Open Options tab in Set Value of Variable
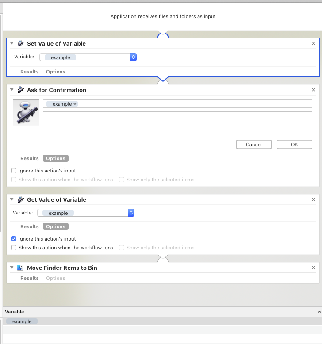The width and height of the screenshot is (322, 344). [56, 72]
